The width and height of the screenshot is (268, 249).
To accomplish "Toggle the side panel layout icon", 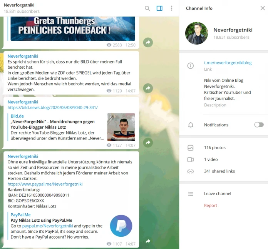I will pos(159,8).
